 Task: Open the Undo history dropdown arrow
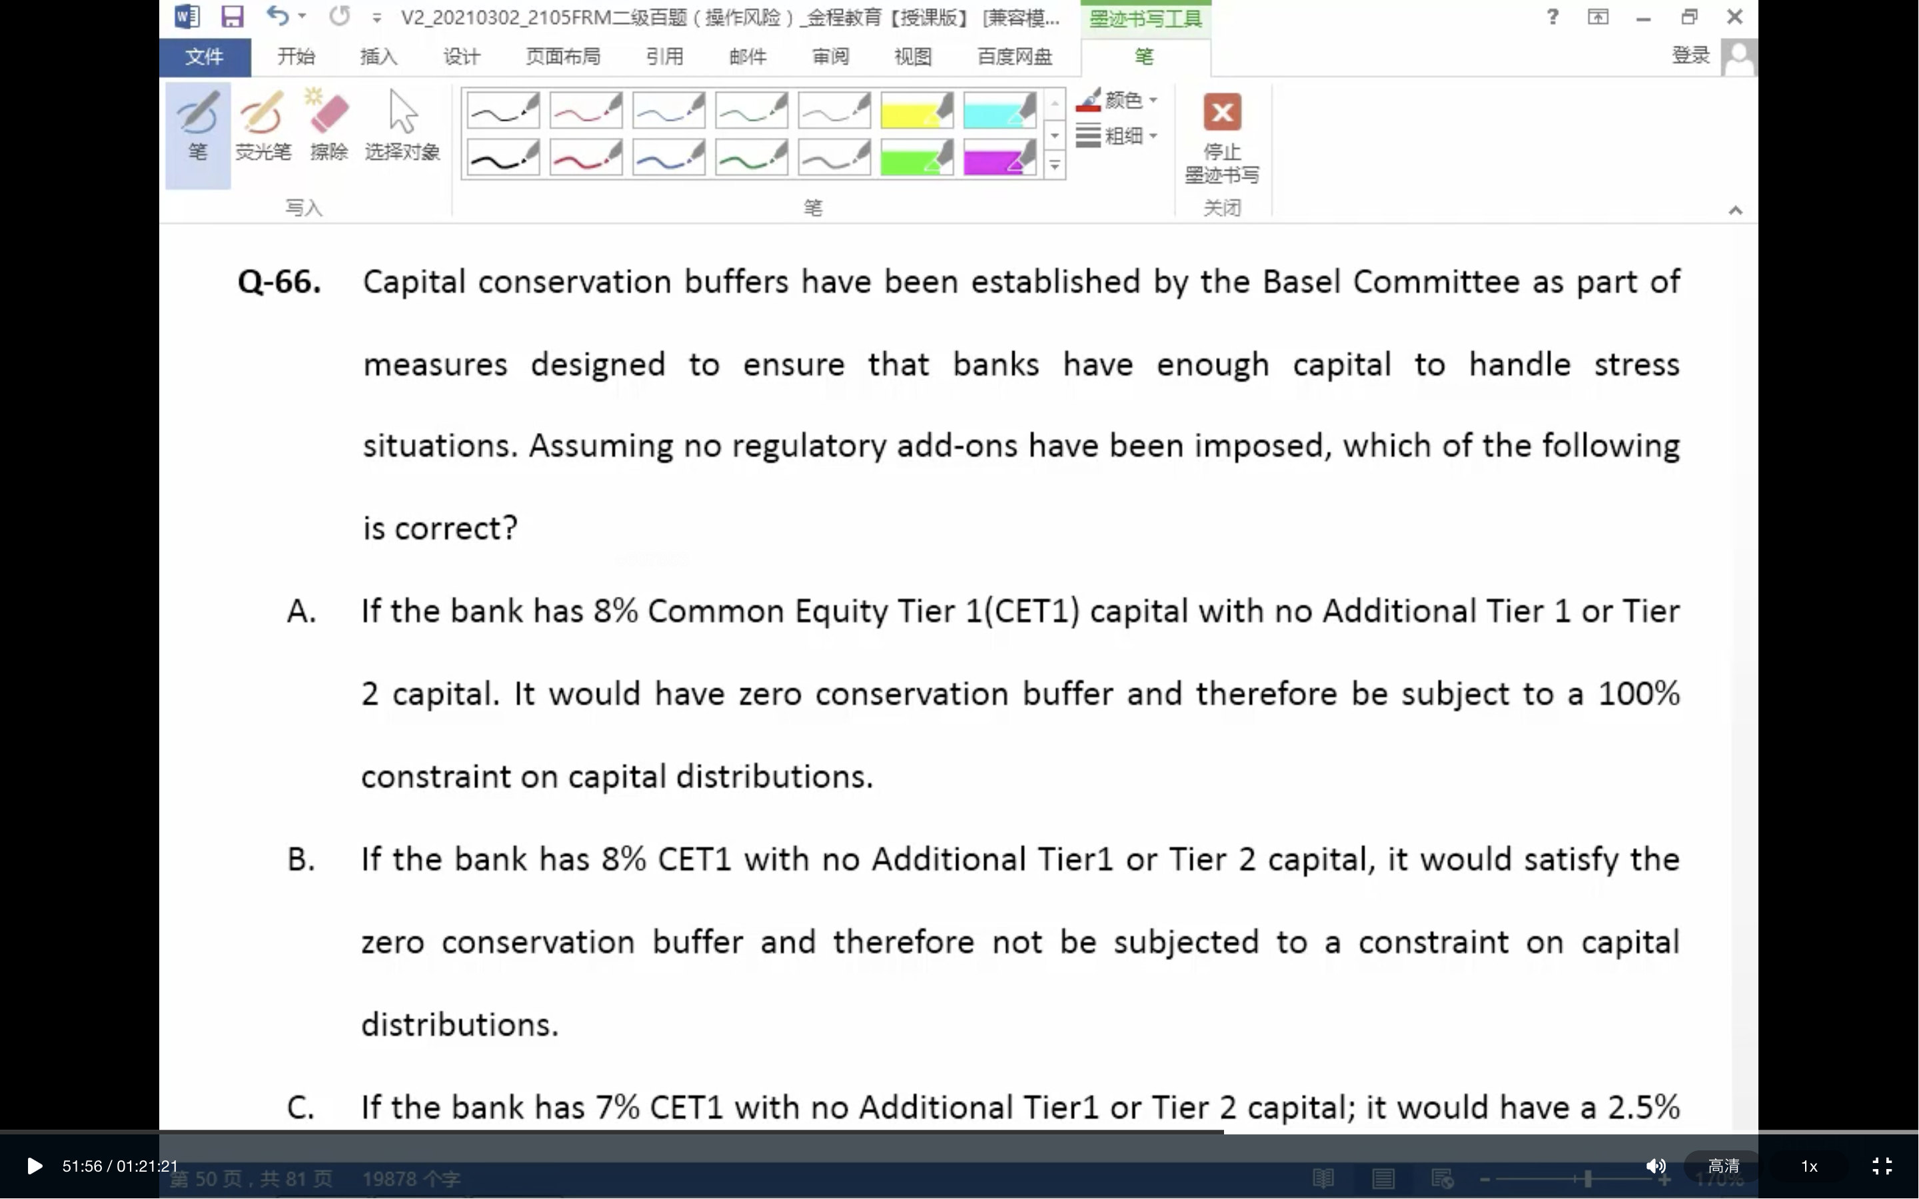coord(302,16)
